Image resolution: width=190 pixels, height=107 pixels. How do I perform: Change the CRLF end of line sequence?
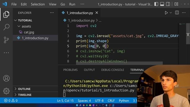111,100
